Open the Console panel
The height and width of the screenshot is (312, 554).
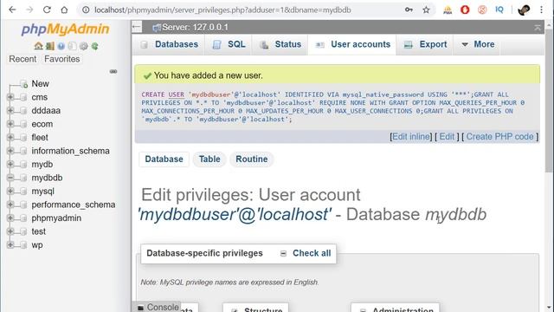pos(158,307)
